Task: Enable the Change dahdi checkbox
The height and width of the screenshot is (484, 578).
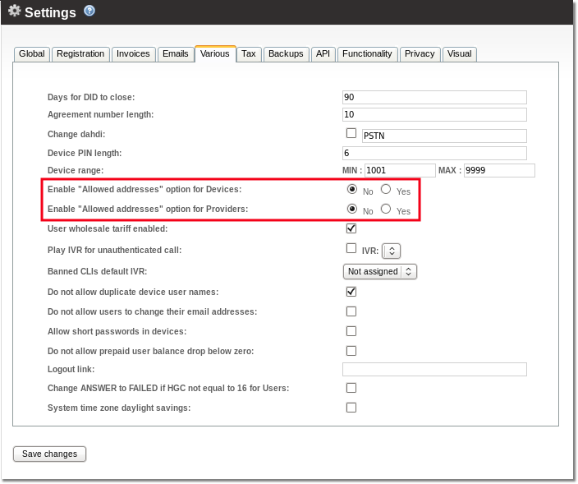Action: click(x=351, y=133)
